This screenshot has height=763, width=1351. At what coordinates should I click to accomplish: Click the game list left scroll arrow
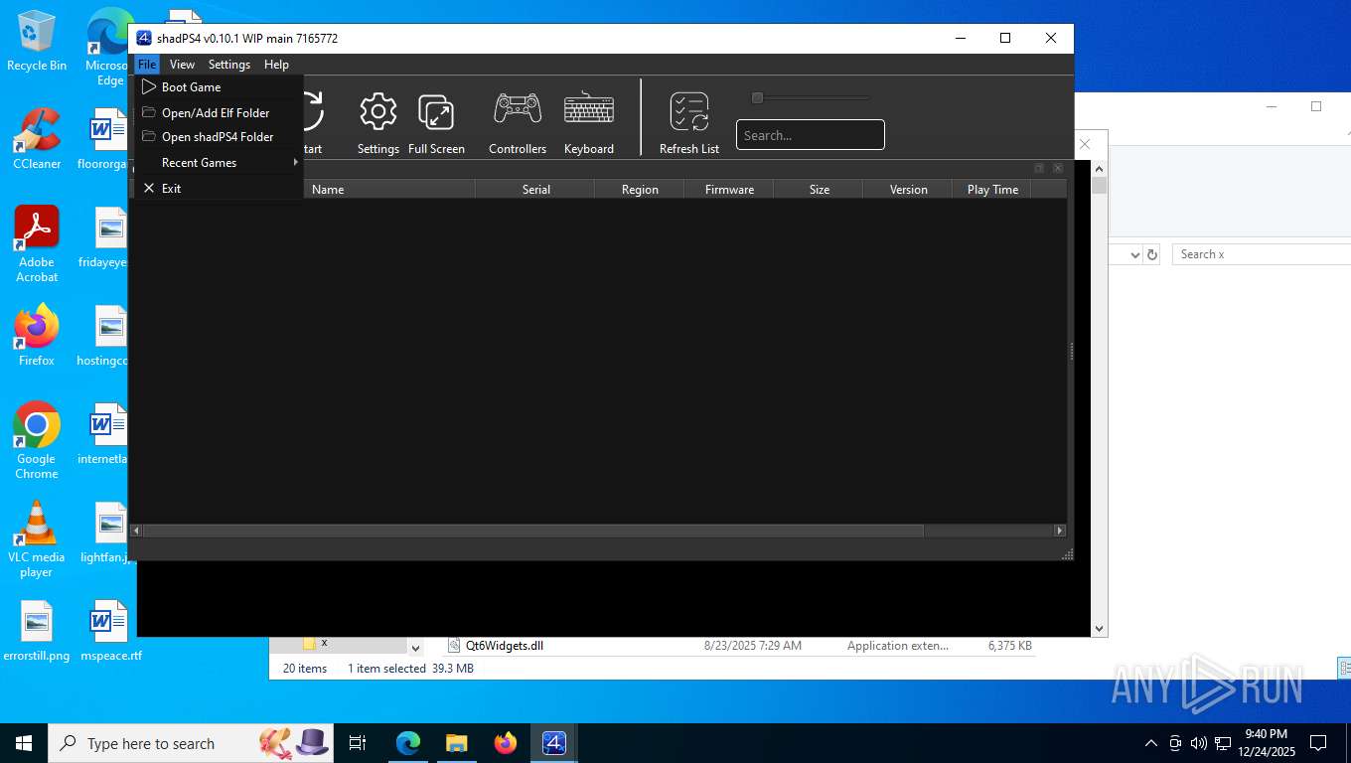137,531
